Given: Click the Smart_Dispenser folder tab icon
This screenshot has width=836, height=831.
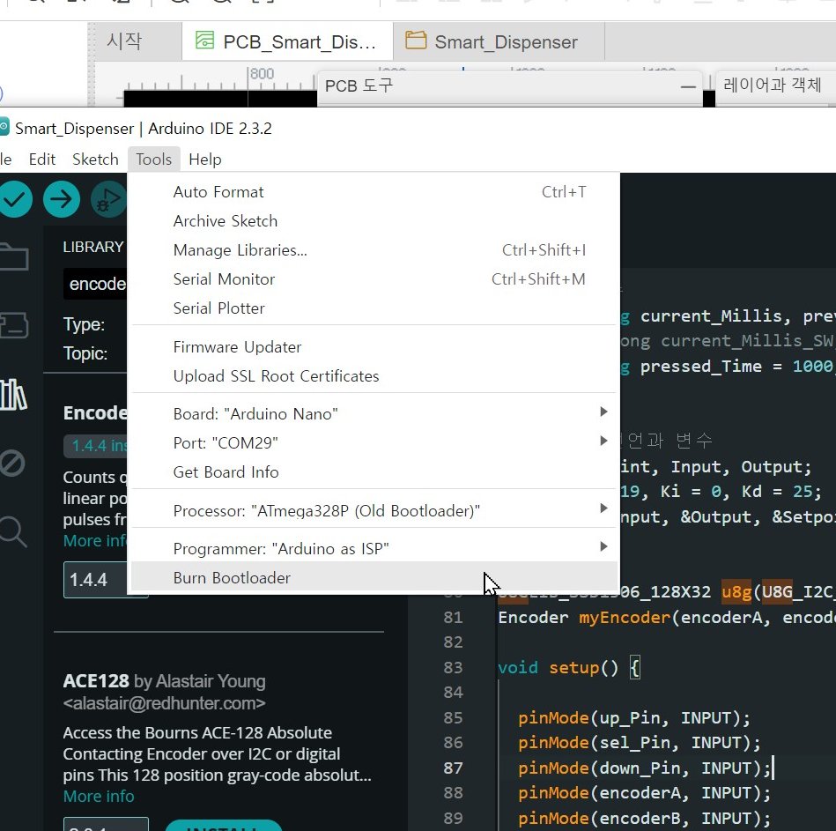Looking at the screenshot, I should pyautogui.click(x=416, y=41).
